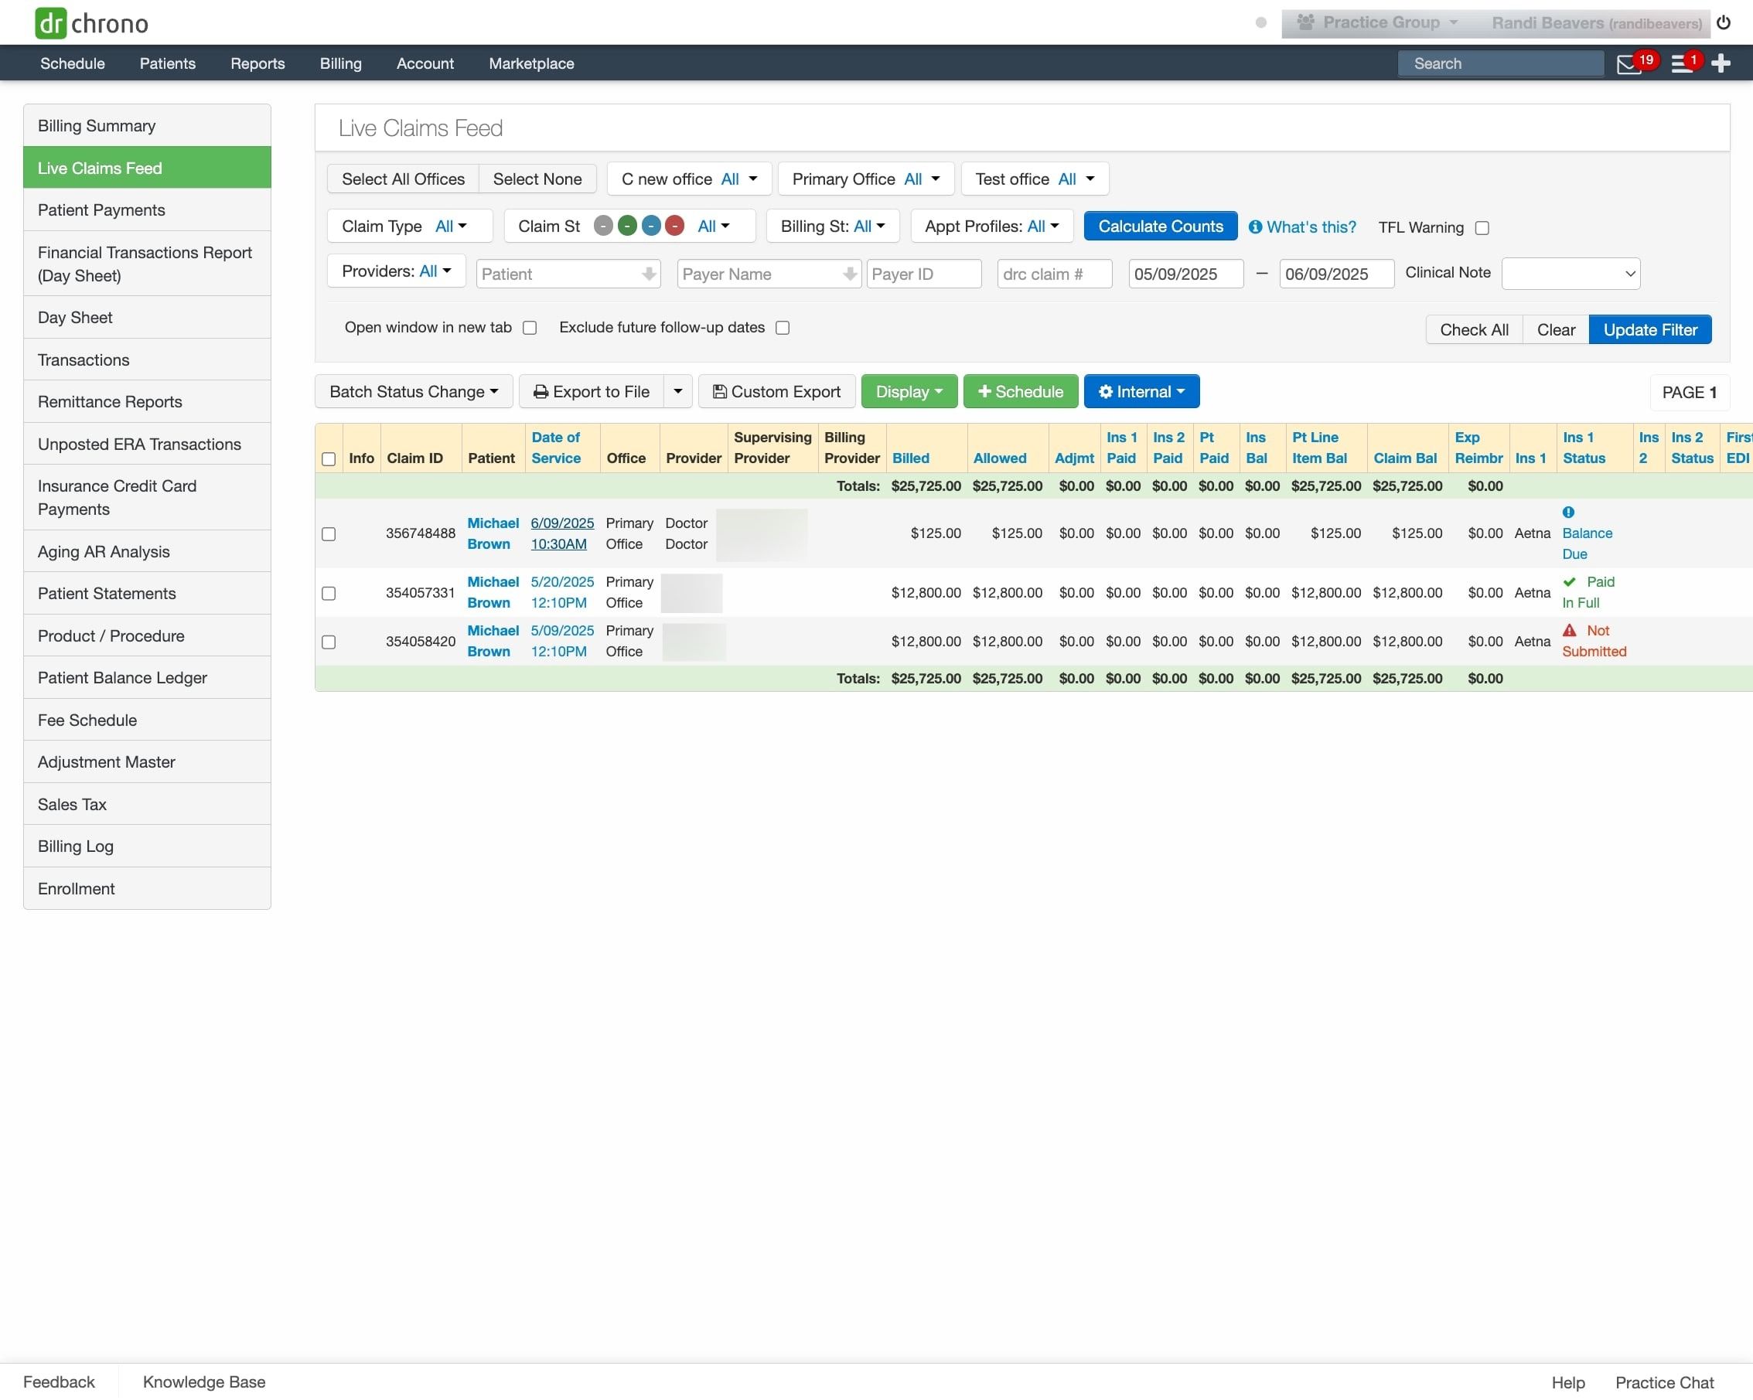Click the red claim status circle
1753x1400 pixels.
pos(675,226)
